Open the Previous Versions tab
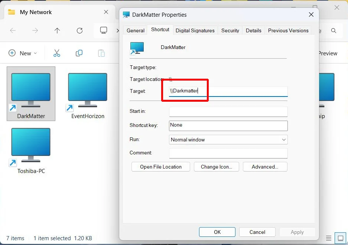Image resolution: width=348 pixels, height=245 pixels. click(x=288, y=30)
